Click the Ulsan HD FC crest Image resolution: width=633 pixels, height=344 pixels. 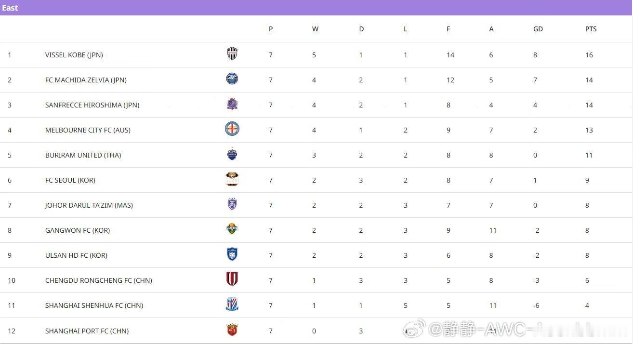(232, 254)
